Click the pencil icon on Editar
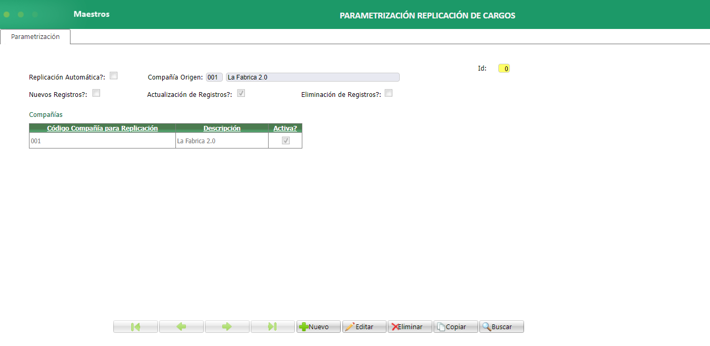This screenshot has width=710, height=346. coord(351,327)
